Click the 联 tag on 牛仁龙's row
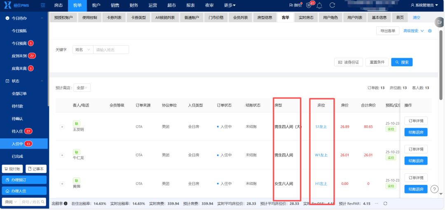This screenshot has width=445, height=210. pos(77,152)
